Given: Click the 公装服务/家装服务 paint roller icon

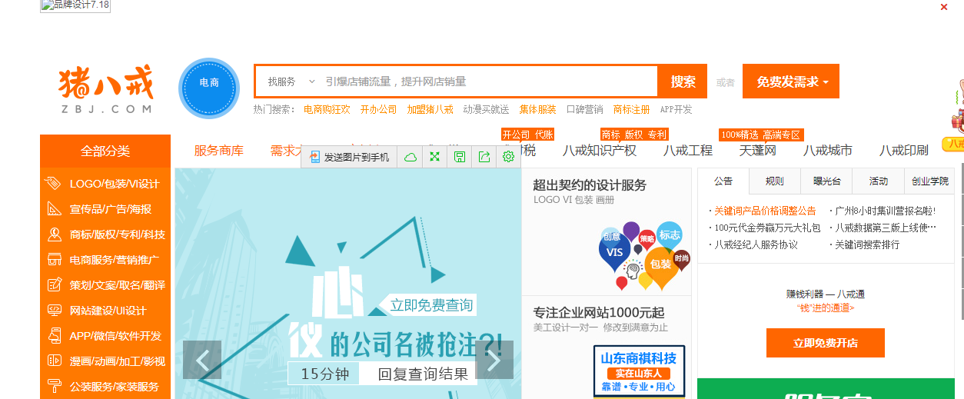Looking at the screenshot, I should click(x=54, y=386).
